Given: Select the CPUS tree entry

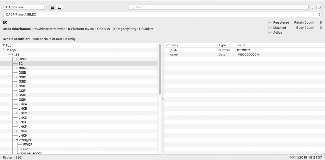Looking at the screenshot, I should (x=23, y=59).
